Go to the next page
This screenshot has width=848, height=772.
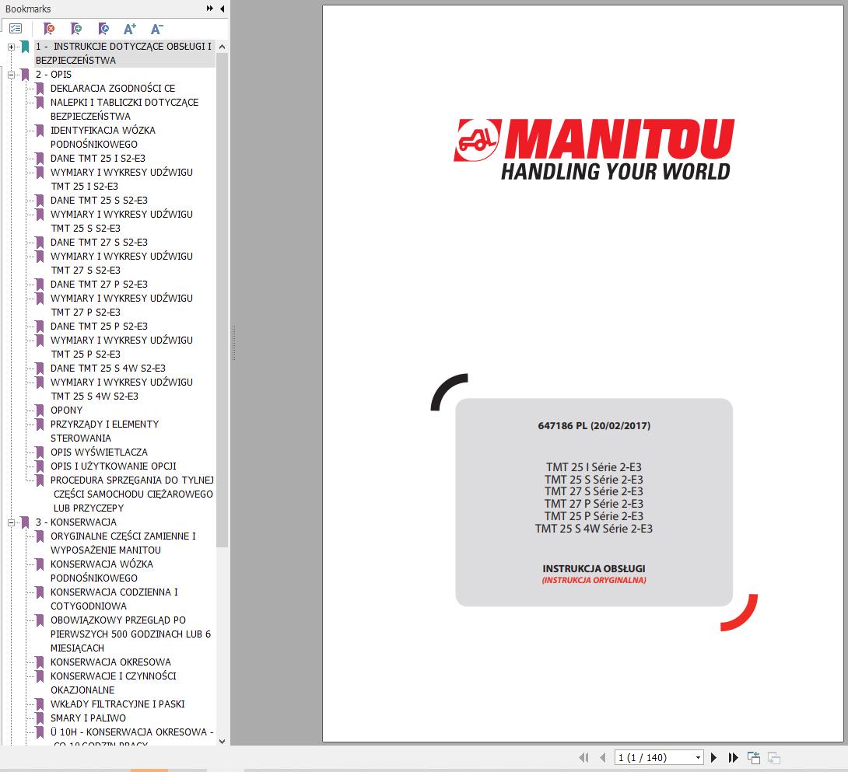pyautogui.click(x=713, y=757)
